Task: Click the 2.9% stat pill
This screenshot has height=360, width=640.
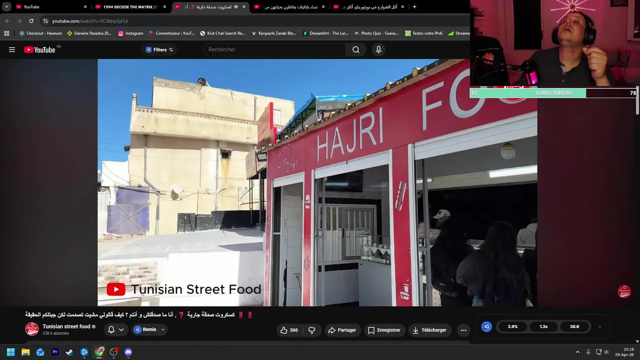Action: click(x=512, y=326)
